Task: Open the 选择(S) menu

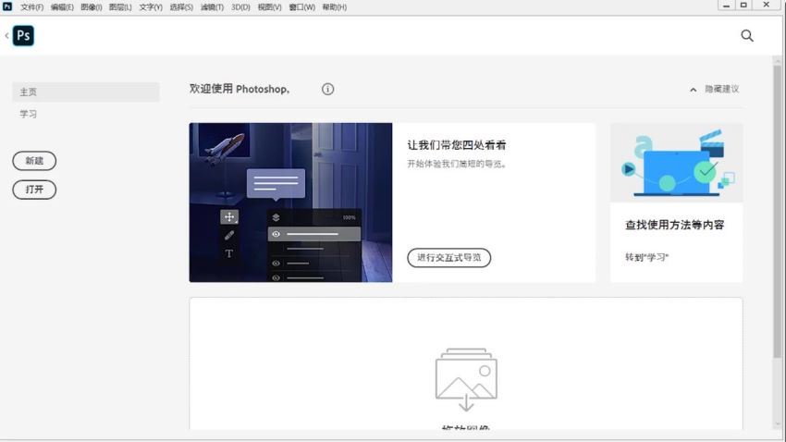Action: point(181,7)
